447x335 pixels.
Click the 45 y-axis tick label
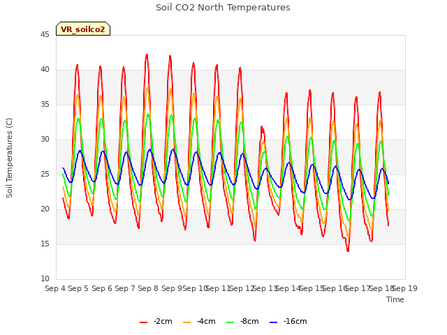pos(45,34)
